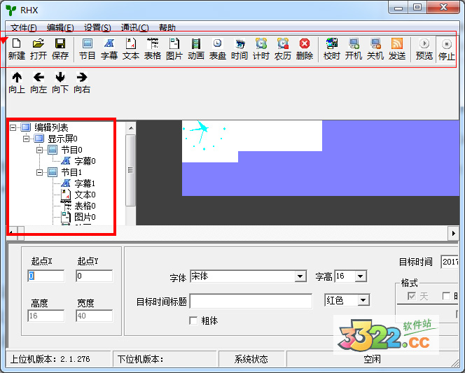Power off the screen with the 关机 icon
The height and width of the screenshot is (373, 465).
point(375,49)
